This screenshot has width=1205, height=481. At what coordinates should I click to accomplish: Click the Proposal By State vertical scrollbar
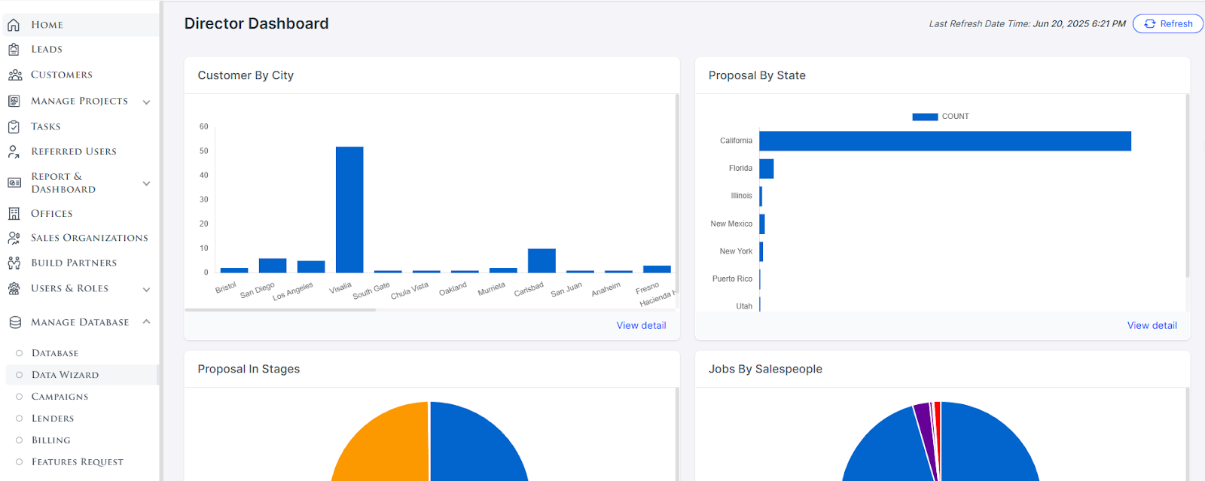[1188, 186]
